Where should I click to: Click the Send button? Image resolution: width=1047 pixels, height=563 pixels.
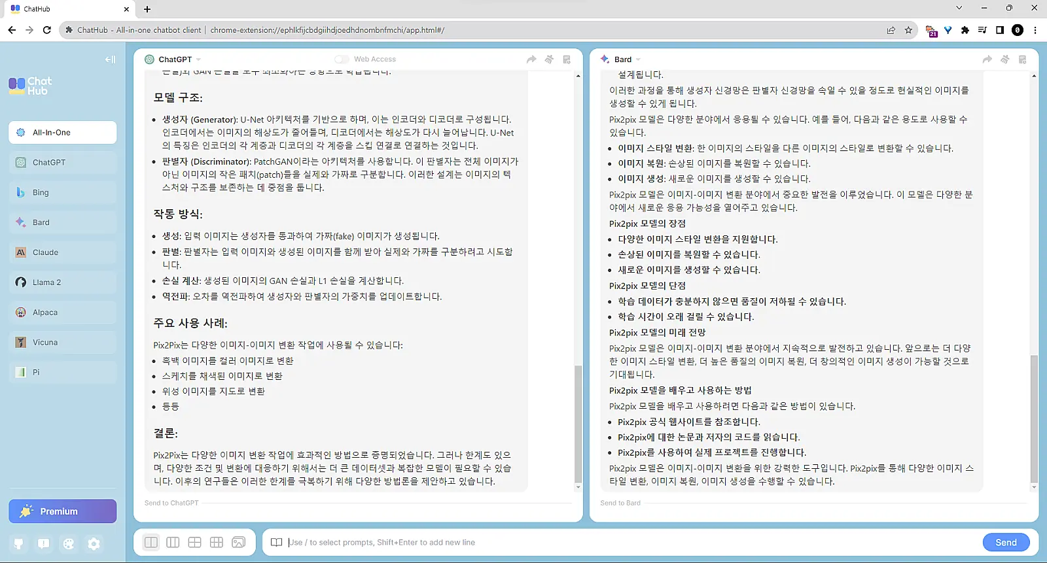[1006, 542]
